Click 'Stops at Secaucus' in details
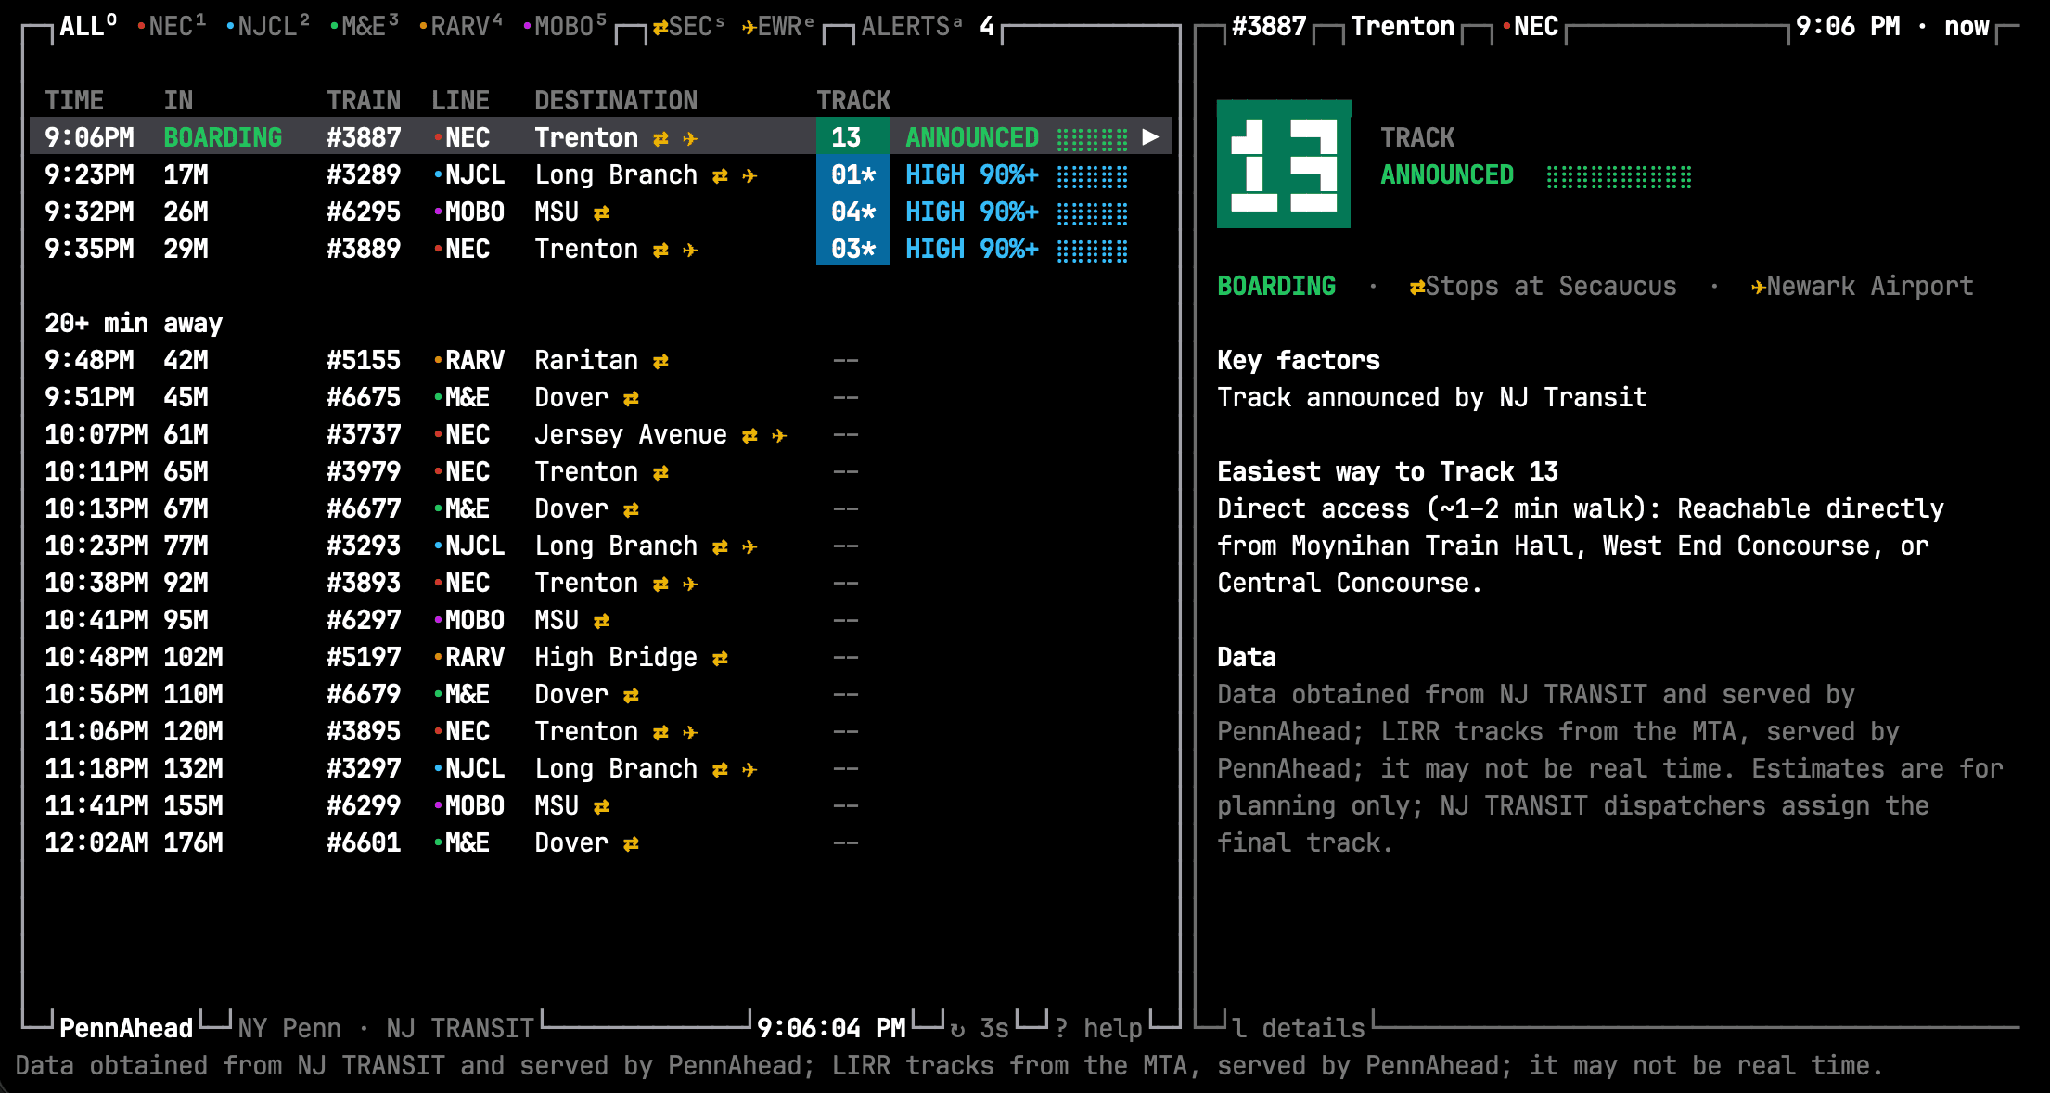 (x=1543, y=286)
